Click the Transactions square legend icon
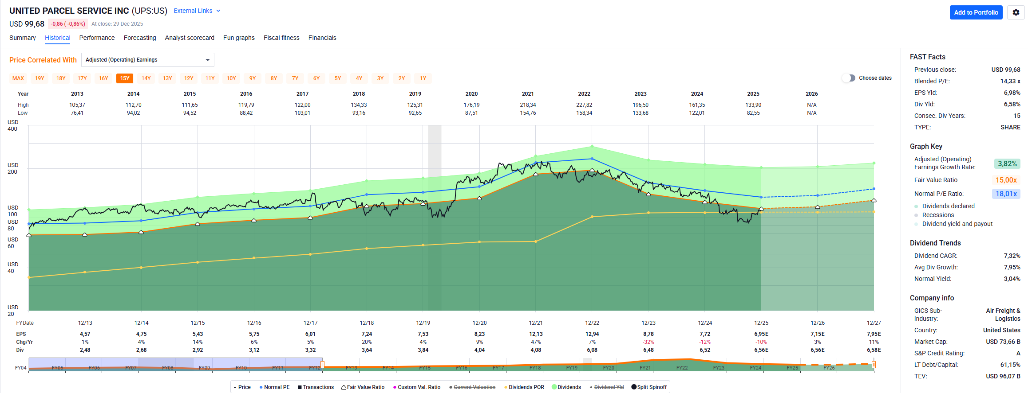 tap(300, 387)
